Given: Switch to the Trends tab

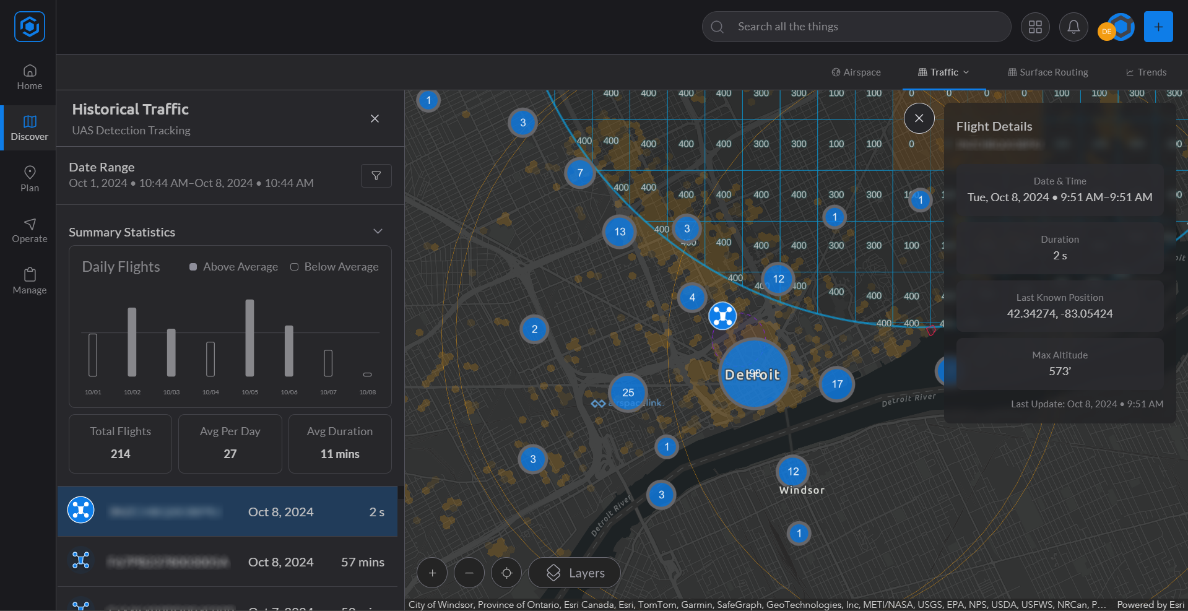Looking at the screenshot, I should 1146,72.
